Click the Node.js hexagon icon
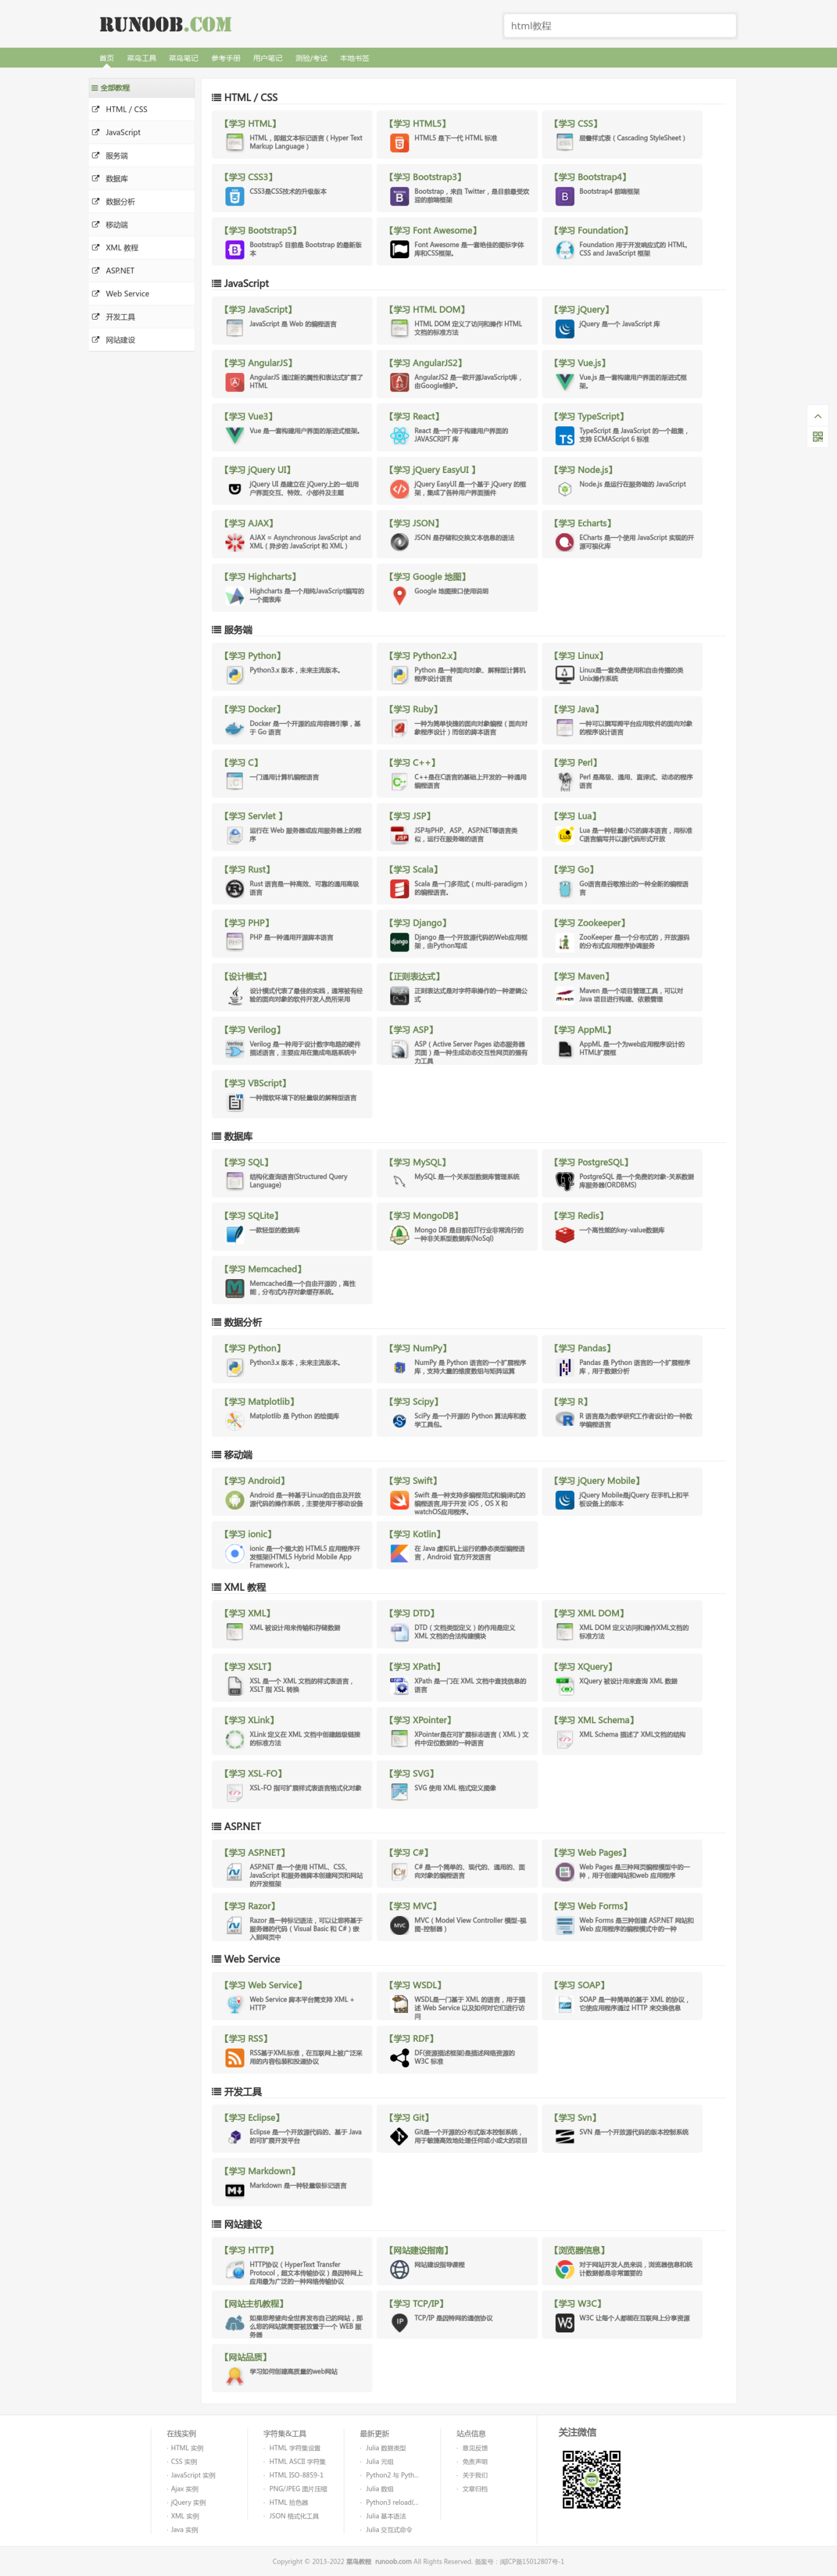Image resolution: width=837 pixels, height=2576 pixels. [x=564, y=489]
